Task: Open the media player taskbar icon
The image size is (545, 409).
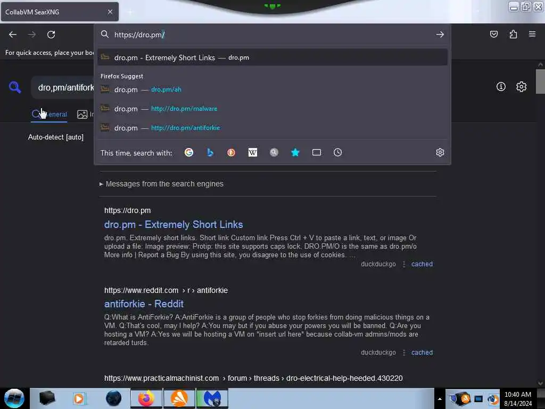Action: coord(79,398)
